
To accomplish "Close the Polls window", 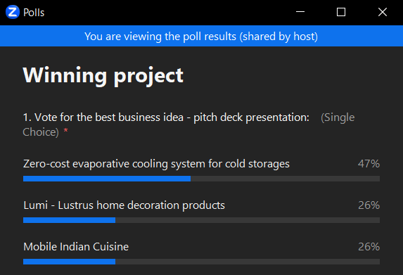I will point(383,12).
